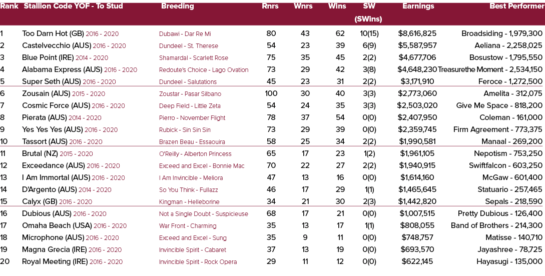Click best performer Feroce - 1,272,500
This screenshot has height=276, width=545.
click(510, 81)
